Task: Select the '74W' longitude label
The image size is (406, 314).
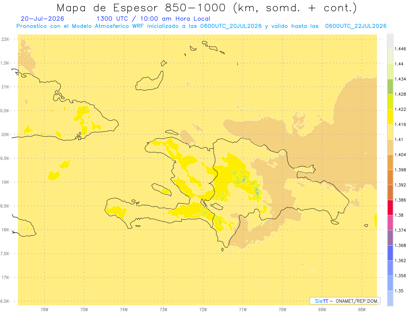Action: (124, 309)
